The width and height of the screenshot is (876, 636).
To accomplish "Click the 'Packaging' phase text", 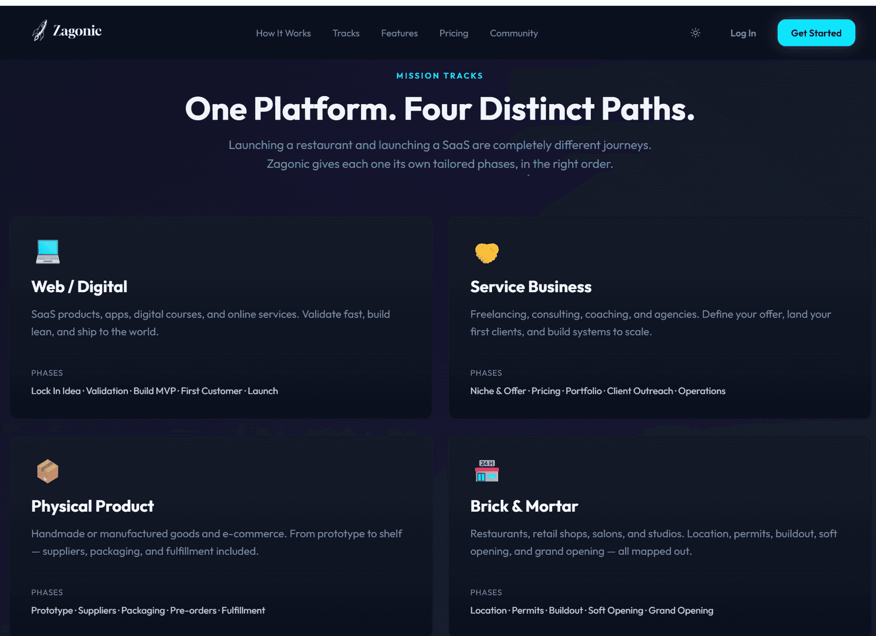I will (x=143, y=611).
